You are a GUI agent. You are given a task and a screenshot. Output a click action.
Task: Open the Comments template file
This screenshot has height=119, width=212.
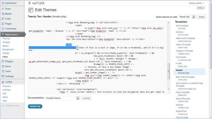[181, 57]
